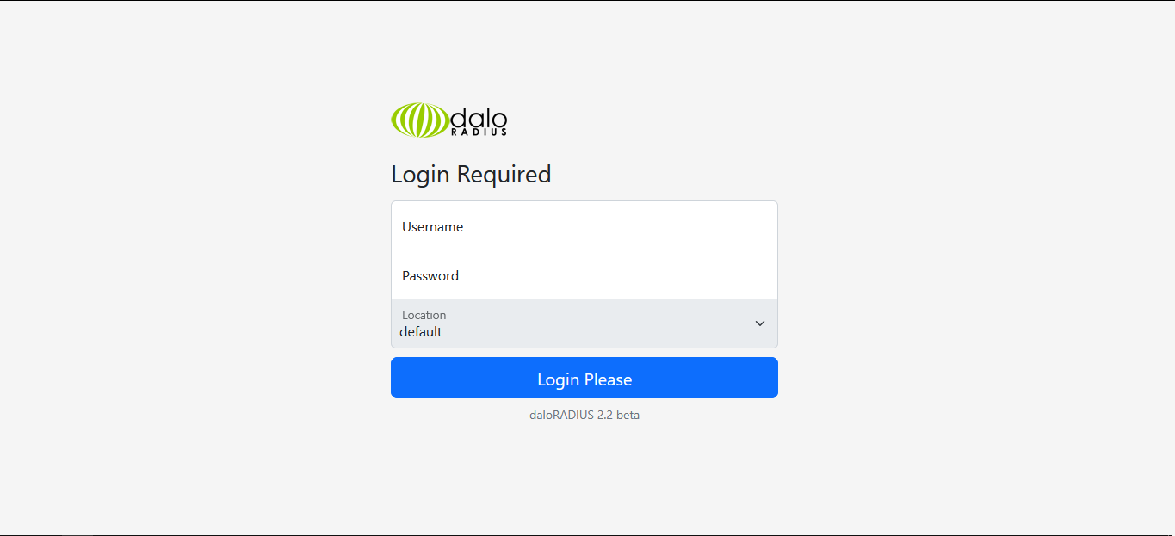Viewport: 1175px width, 536px height.
Task: Select the "default" location value
Action: (421, 332)
